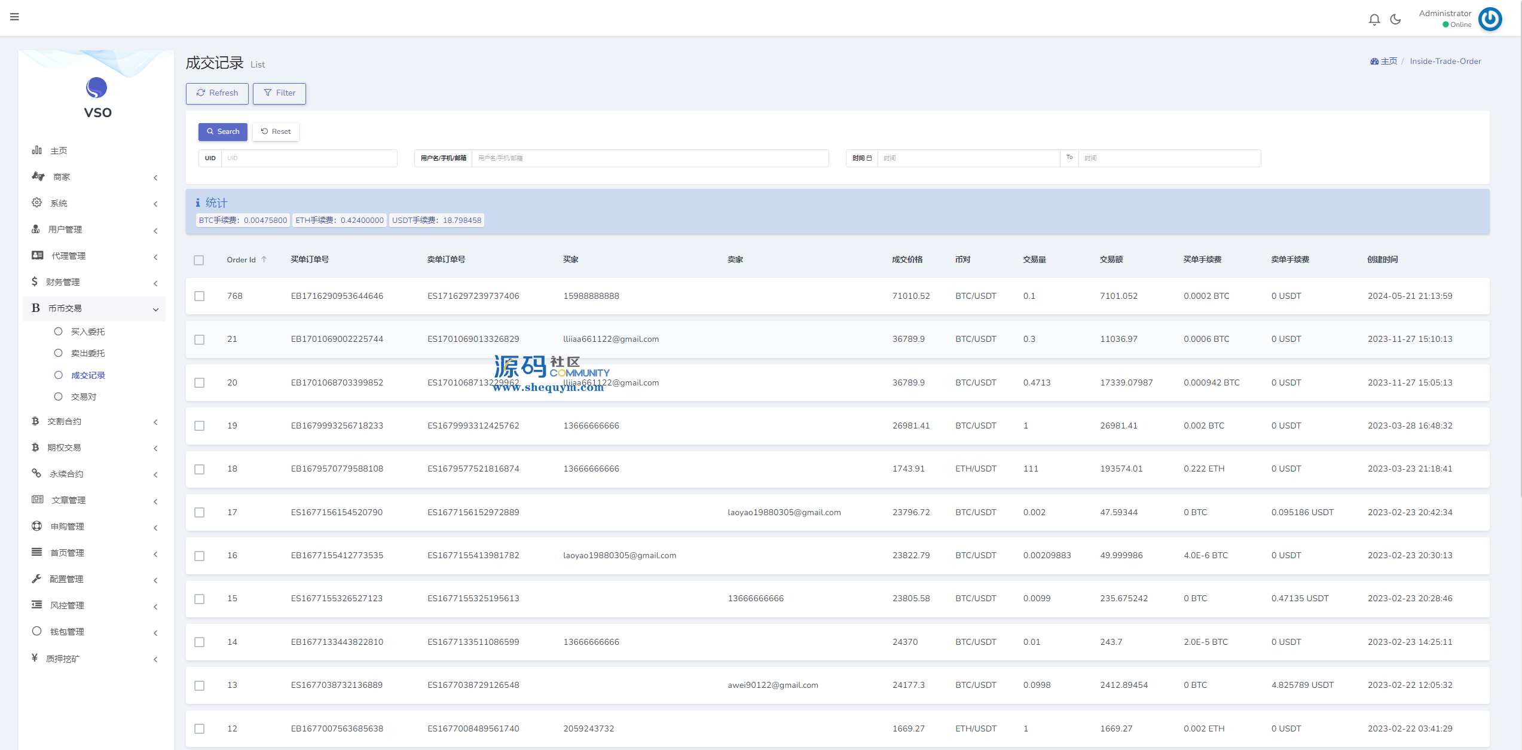The image size is (1522, 750).
Task: Focus the 用户名/手机/邮箱 input field
Action: (650, 158)
